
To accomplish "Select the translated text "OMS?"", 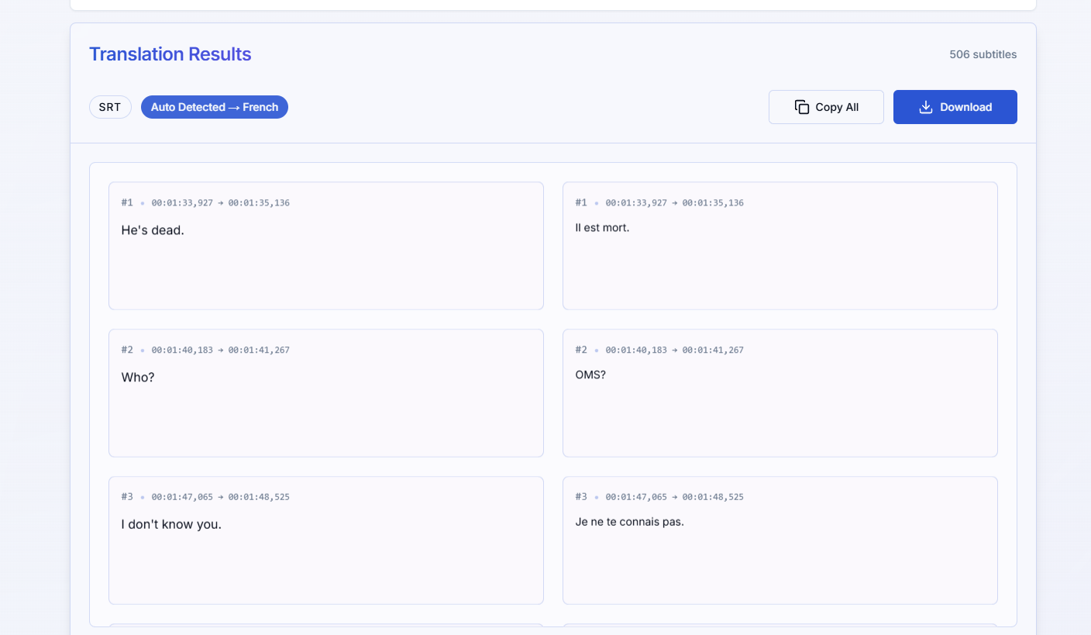I will (x=590, y=374).
